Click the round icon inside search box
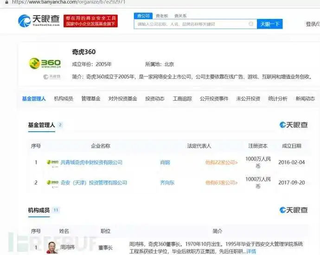Image resolution: width=320 pixels, height=255 pixels. click(251, 24)
